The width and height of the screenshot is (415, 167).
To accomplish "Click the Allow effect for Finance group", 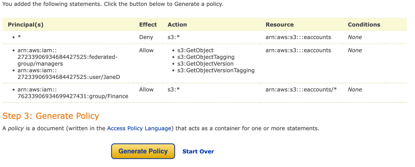I will click(x=146, y=89).
